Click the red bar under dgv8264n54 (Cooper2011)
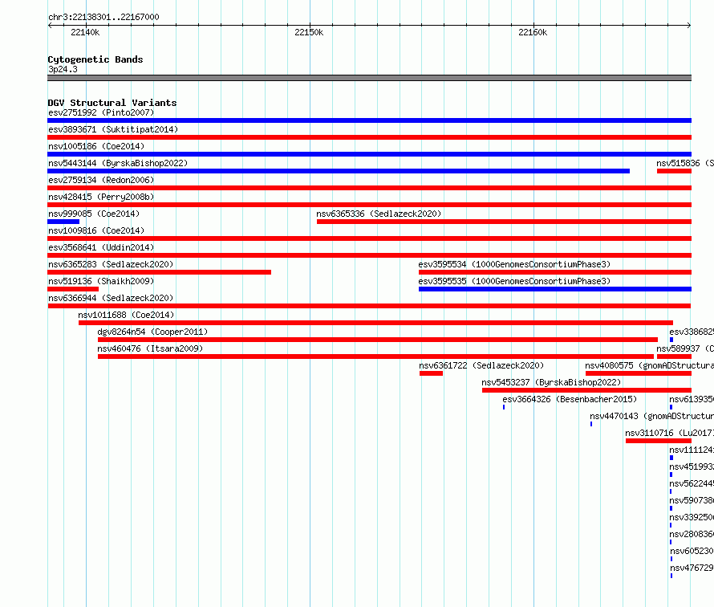This screenshot has width=714, height=607. pos(378,340)
